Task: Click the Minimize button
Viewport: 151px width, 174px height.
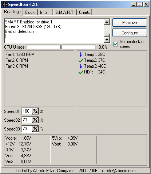Action: 130,23
